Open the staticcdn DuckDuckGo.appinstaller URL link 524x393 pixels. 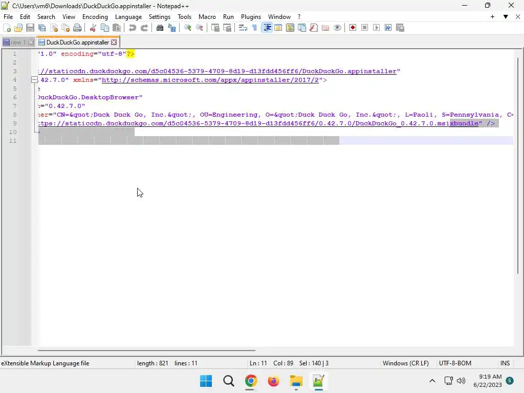[217, 71]
